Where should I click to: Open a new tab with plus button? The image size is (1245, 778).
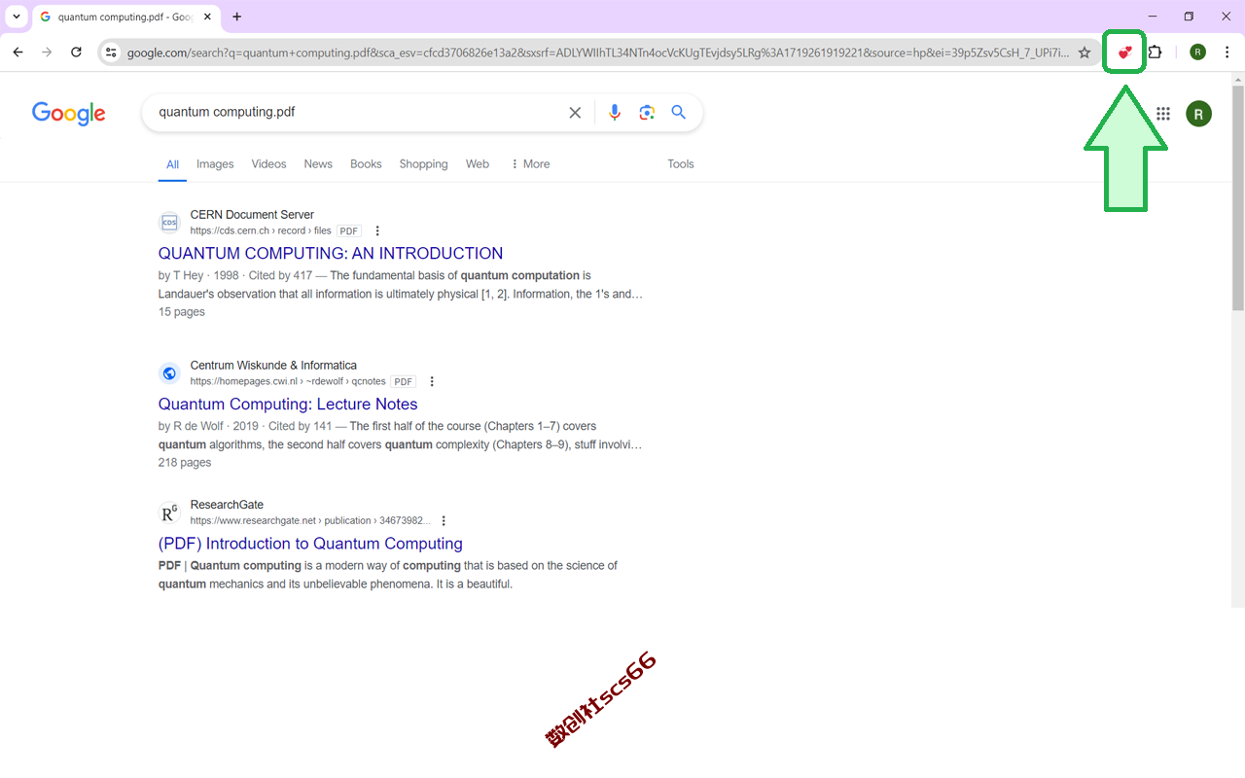tap(237, 17)
